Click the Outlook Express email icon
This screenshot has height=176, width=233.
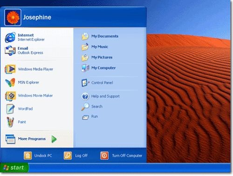pos(10,50)
